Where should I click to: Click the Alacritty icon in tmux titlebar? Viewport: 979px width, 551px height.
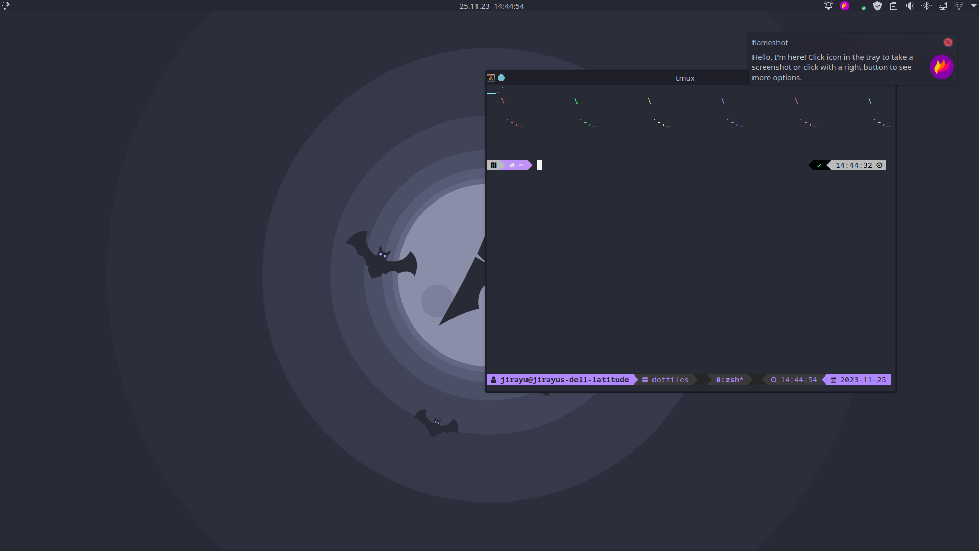coord(491,78)
